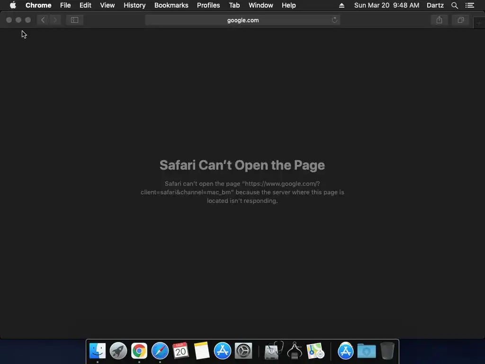The image size is (485, 364).
Task: Open the Chrome application menu
Action: coord(38,5)
